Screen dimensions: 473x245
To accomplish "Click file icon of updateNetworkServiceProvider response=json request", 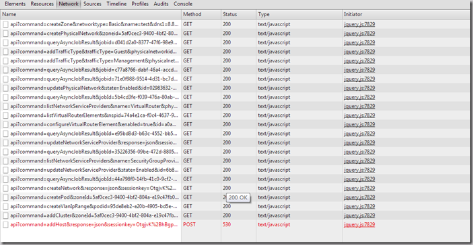I will click(x=5, y=143).
